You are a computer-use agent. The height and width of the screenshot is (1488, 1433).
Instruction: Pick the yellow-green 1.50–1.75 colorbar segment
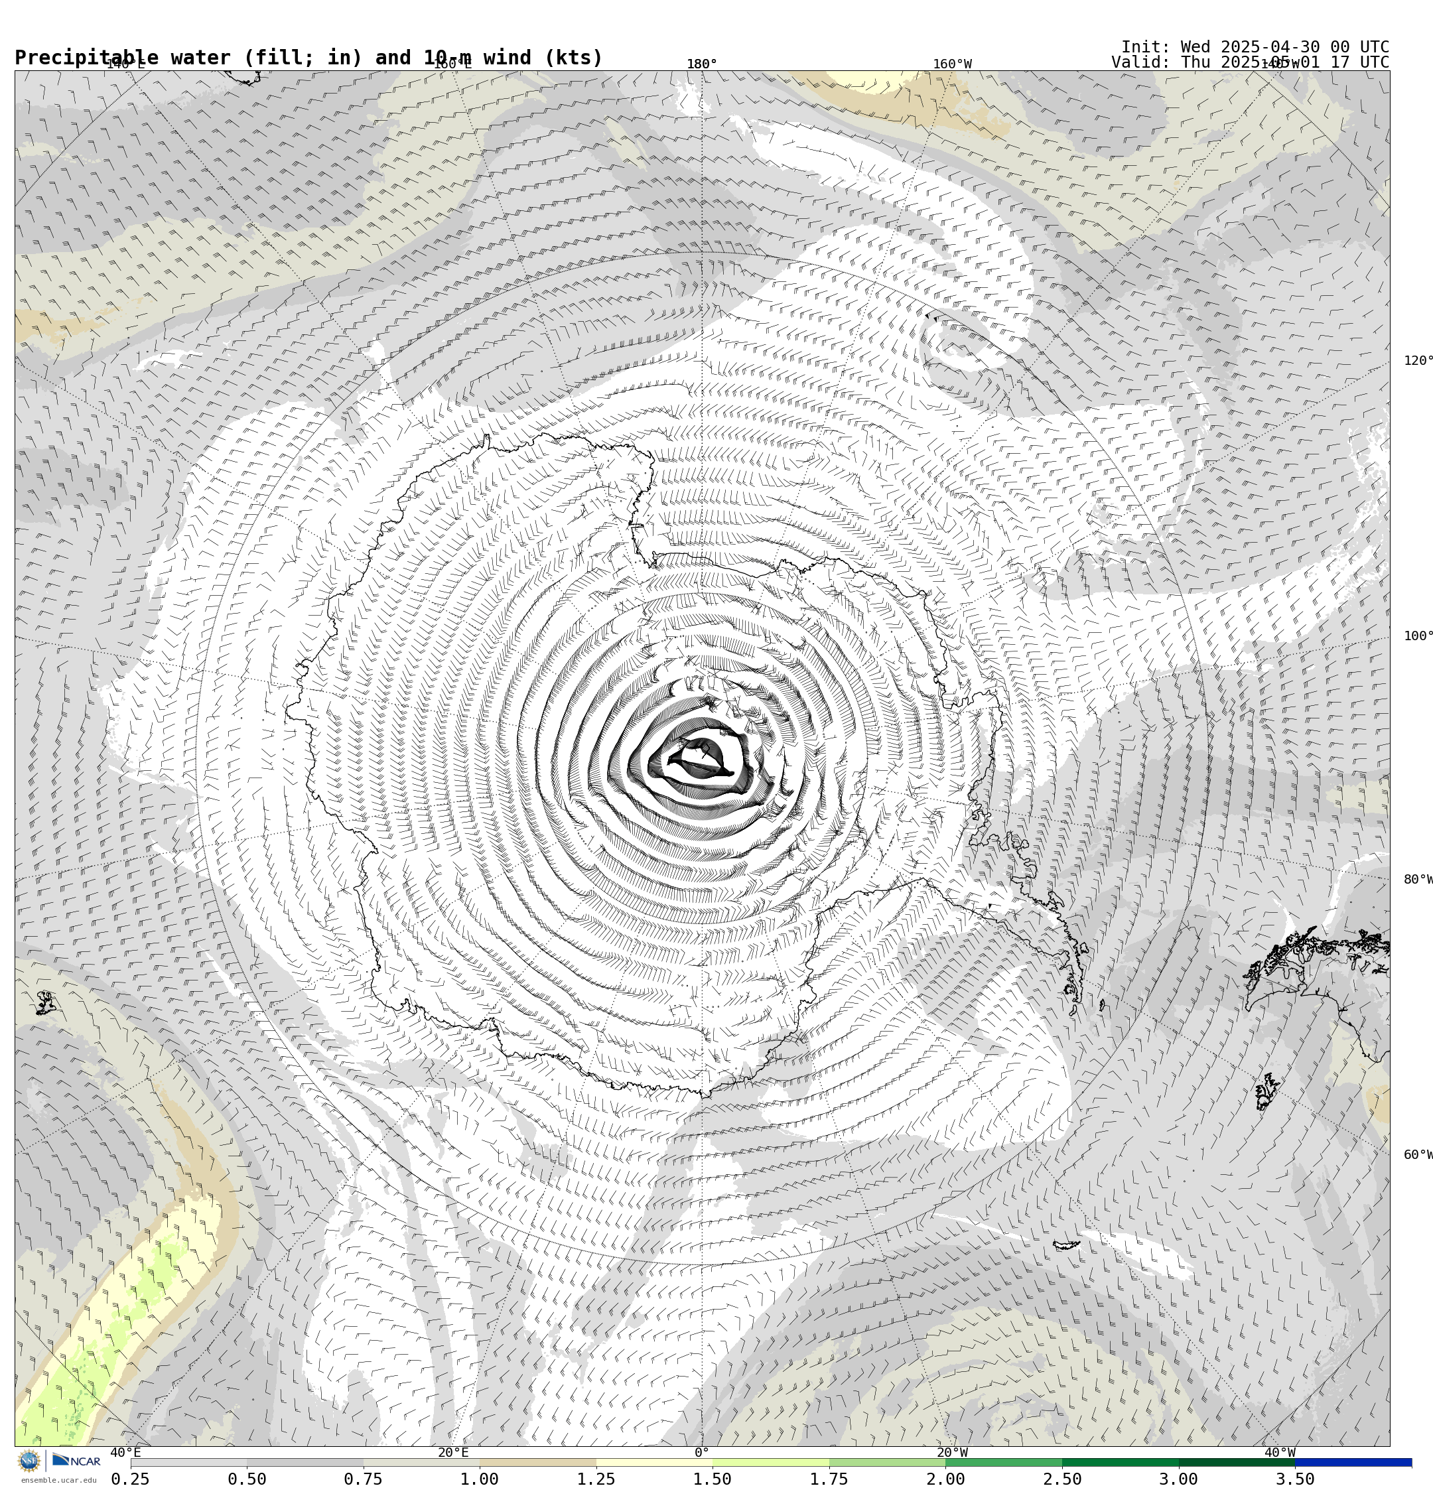click(x=771, y=1462)
